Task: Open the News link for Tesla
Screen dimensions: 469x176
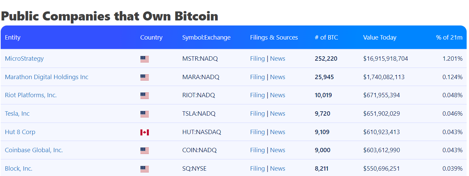Action: [278, 114]
